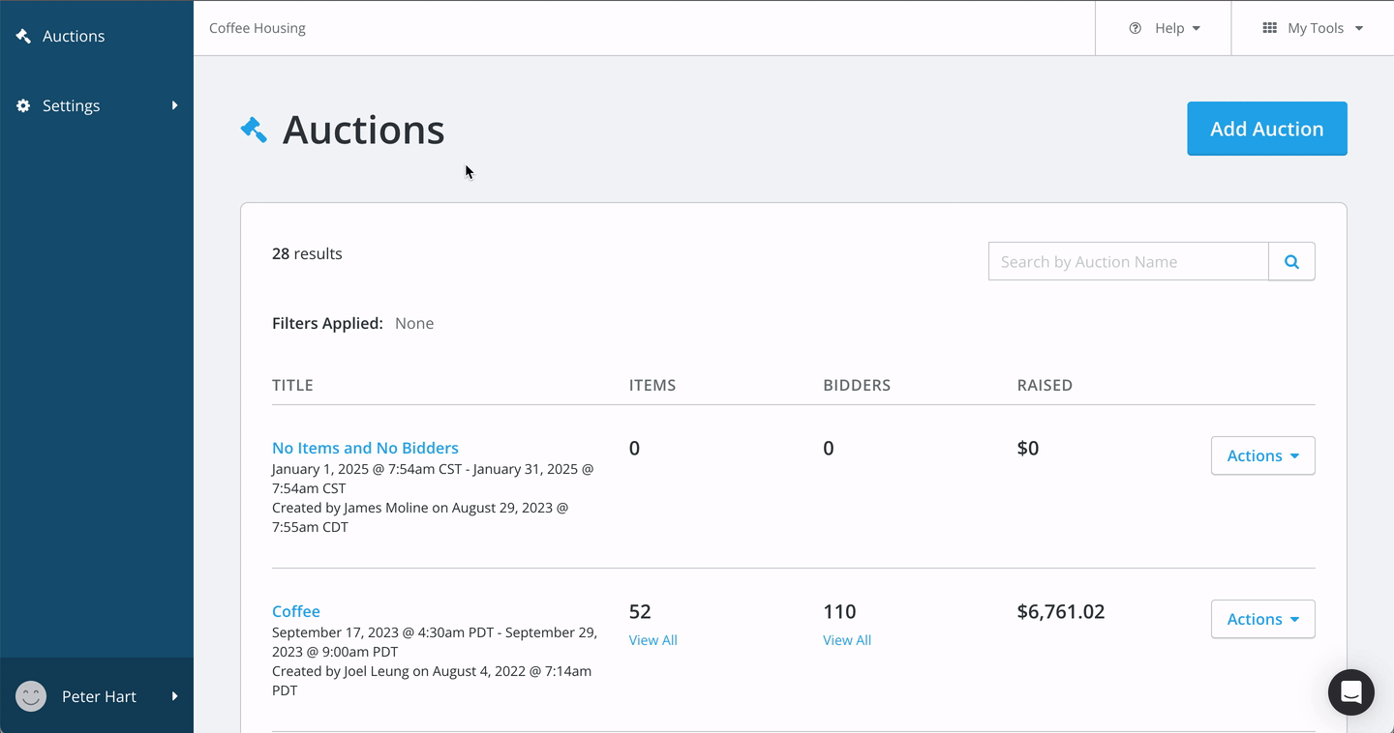Viewport: 1394px width, 733px height.
Task: Click the My Tools grid icon
Action: [x=1270, y=28]
